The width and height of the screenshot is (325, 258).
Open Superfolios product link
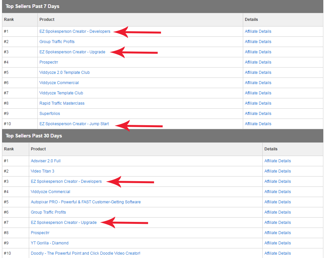pos(50,114)
